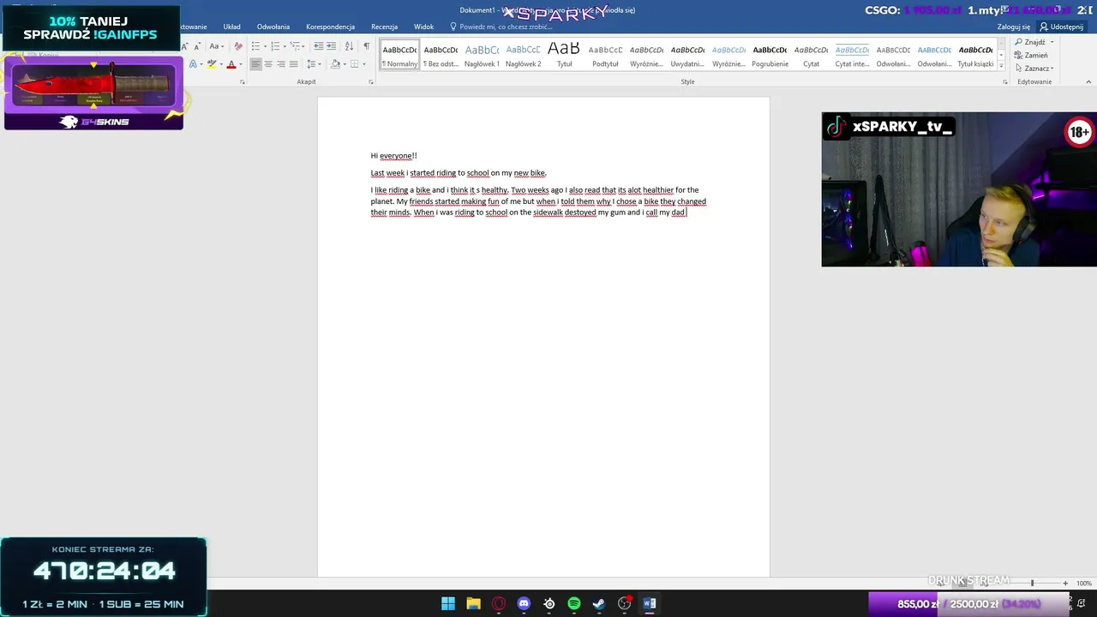Apply a multilevel list
Image resolution: width=1097 pixels, height=617 pixels.
[x=295, y=46]
